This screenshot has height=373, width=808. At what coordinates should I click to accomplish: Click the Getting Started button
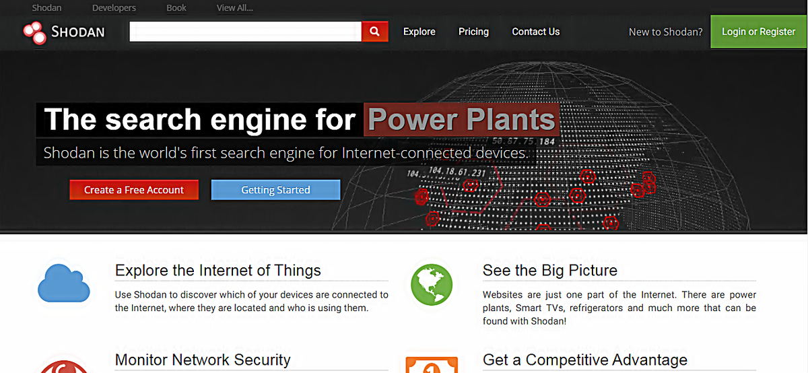click(x=276, y=190)
